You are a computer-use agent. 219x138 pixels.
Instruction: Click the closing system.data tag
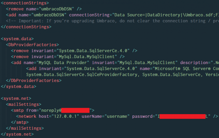coord(19,87)
